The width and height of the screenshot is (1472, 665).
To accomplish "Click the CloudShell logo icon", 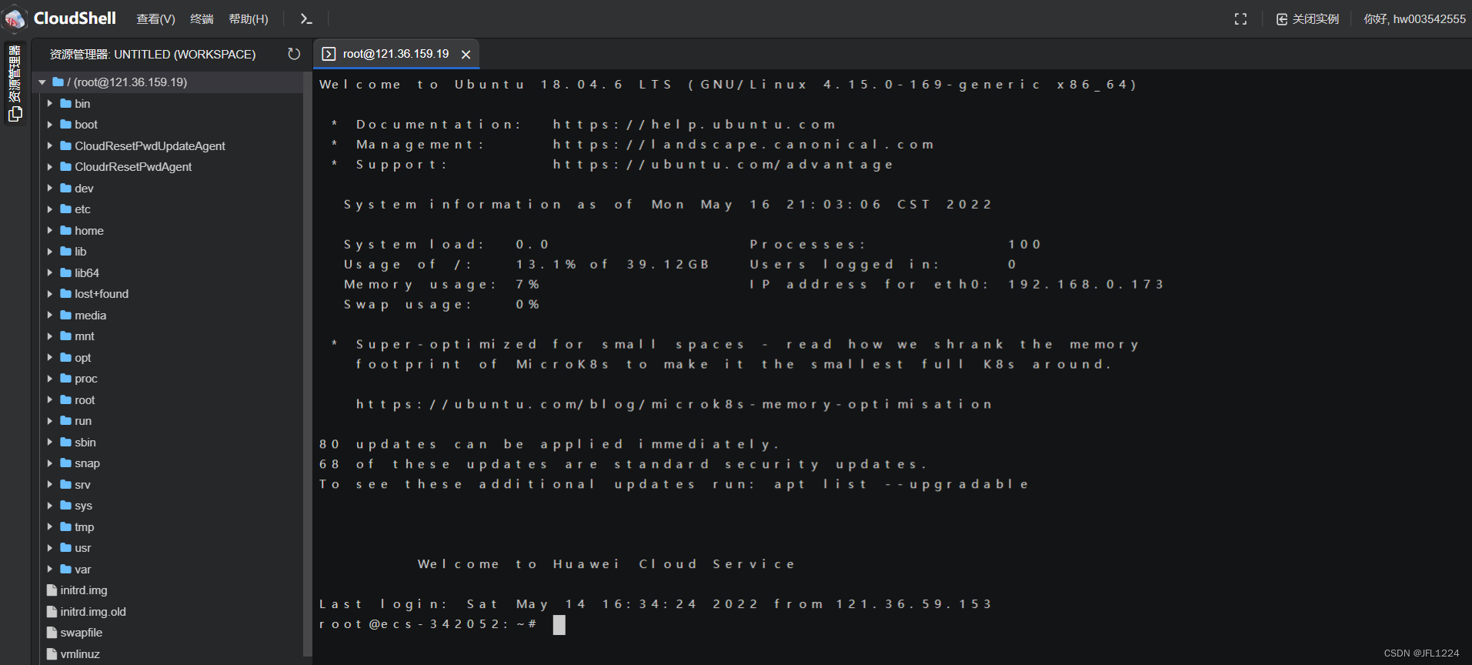I will click(x=15, y=18).
